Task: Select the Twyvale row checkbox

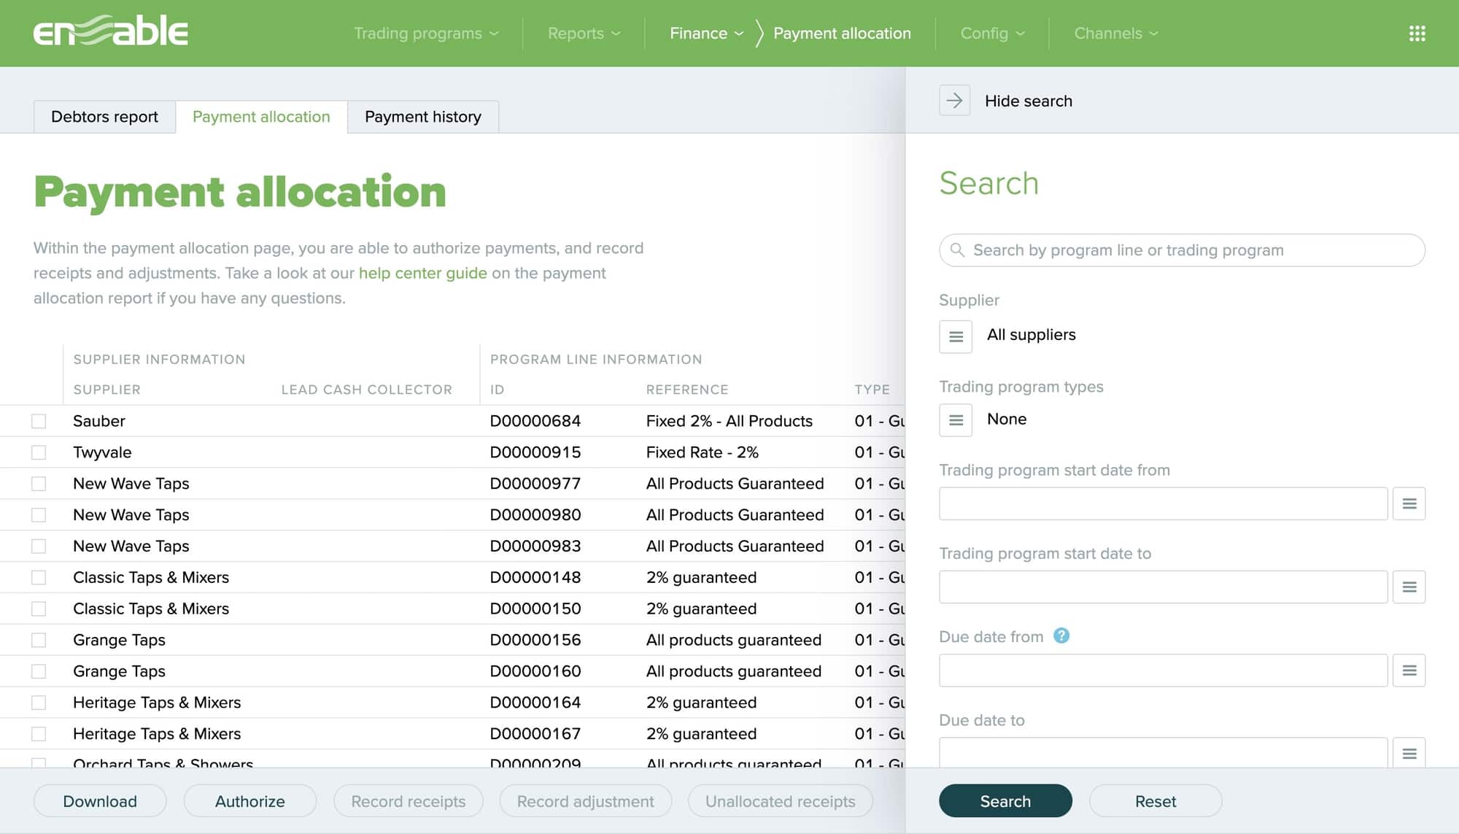Action: (x=39, y=452)
